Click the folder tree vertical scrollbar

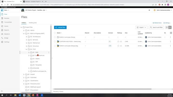(51, 53)
